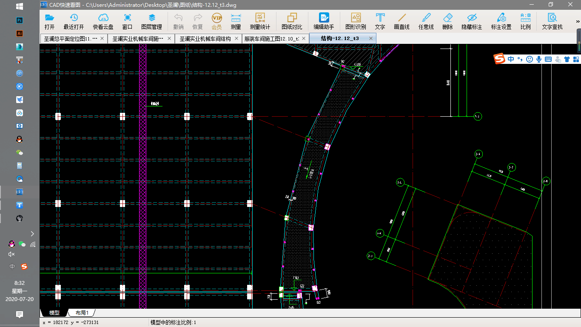This screenshot has width=581, height=327.
Task: Open the Calculator taskbar icon
Action: pyautogui.click(x=20, y=166)
